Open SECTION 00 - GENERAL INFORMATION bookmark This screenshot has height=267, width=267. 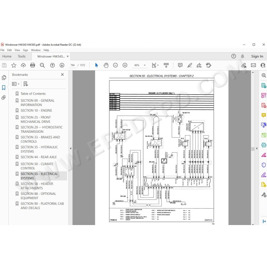37,103
